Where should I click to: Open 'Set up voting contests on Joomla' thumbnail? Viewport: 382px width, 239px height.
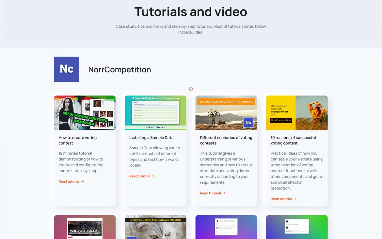pyautogui.click(x=85, y=113)
